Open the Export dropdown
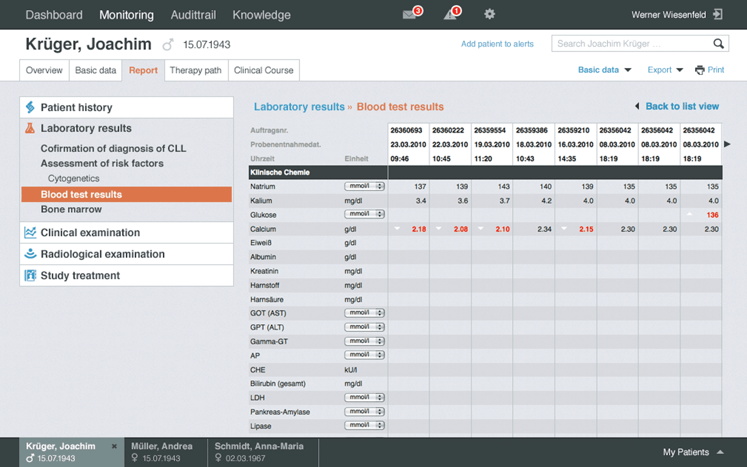The width and height of the screenshot is (747, 467). click(665, 70)
